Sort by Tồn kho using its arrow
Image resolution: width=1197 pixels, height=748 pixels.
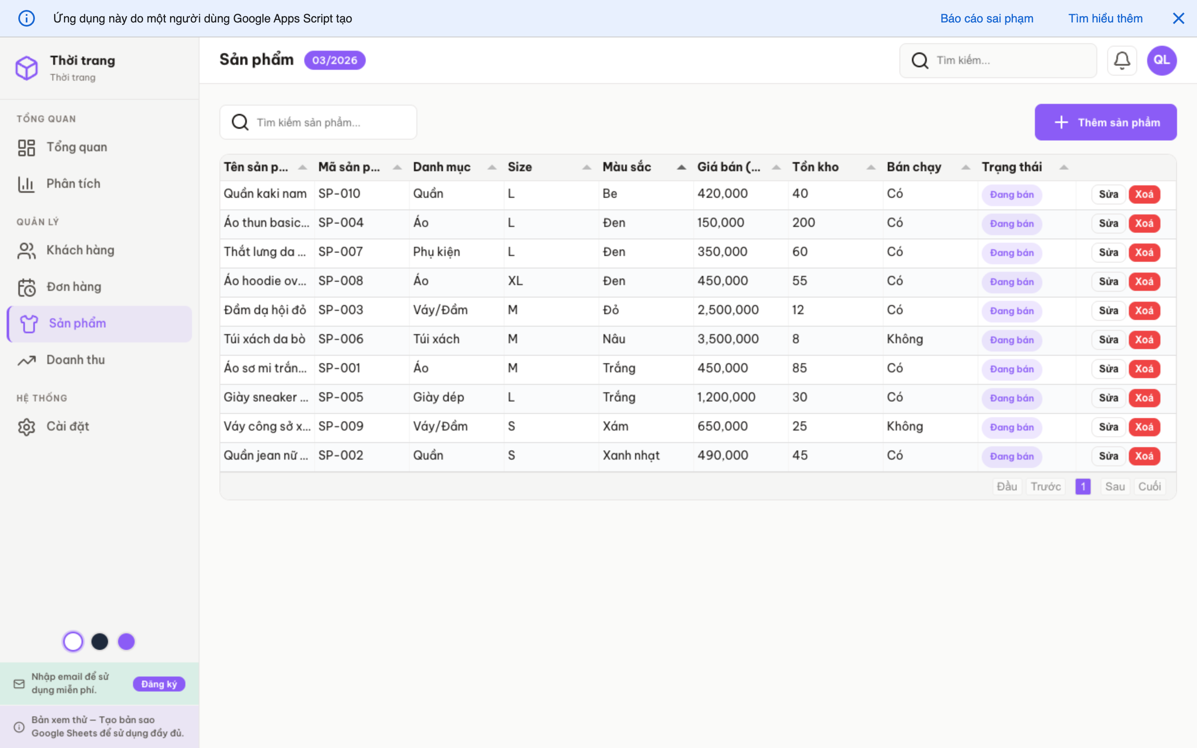pyautogui.click(x=871, y=167)
